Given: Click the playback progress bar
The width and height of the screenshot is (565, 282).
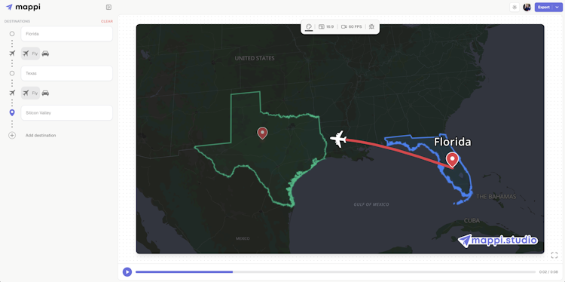Looking at the screenshot, I should (335, 272).
